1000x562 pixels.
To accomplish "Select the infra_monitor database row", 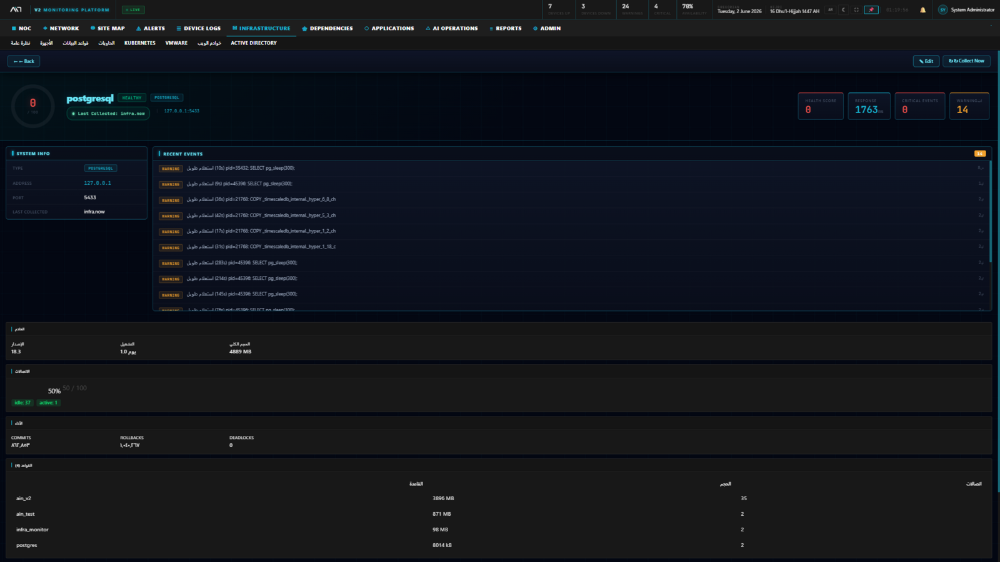I will [499, 530].
